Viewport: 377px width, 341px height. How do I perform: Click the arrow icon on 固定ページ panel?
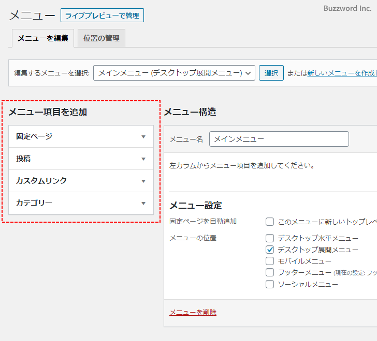click(143, 137)
